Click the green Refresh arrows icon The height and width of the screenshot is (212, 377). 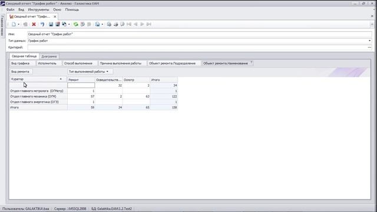(76, 24)
